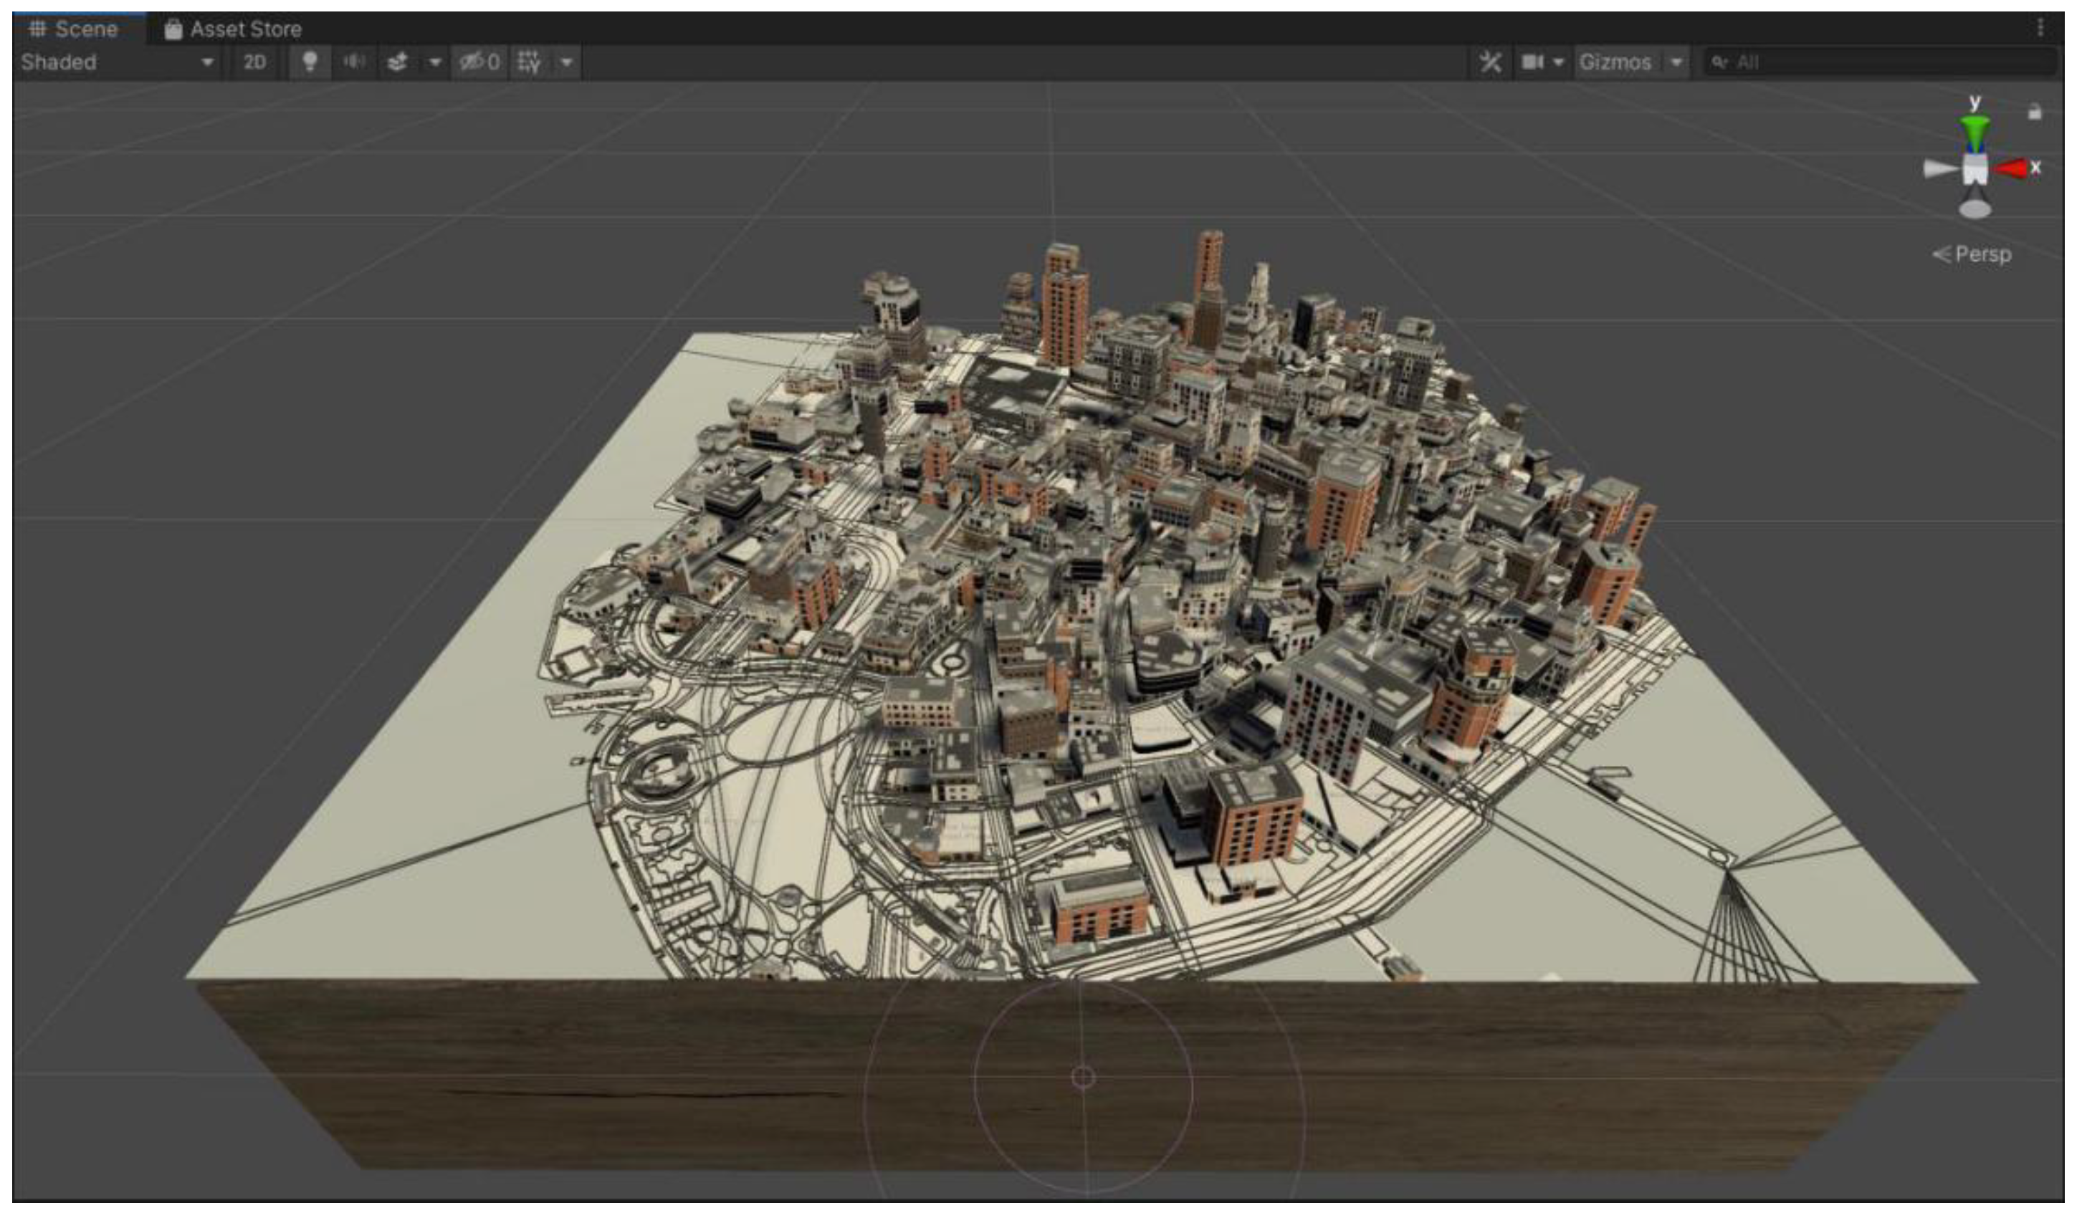Toggle the scene grid visibility icon
2082x1218 pixels.
529,62
